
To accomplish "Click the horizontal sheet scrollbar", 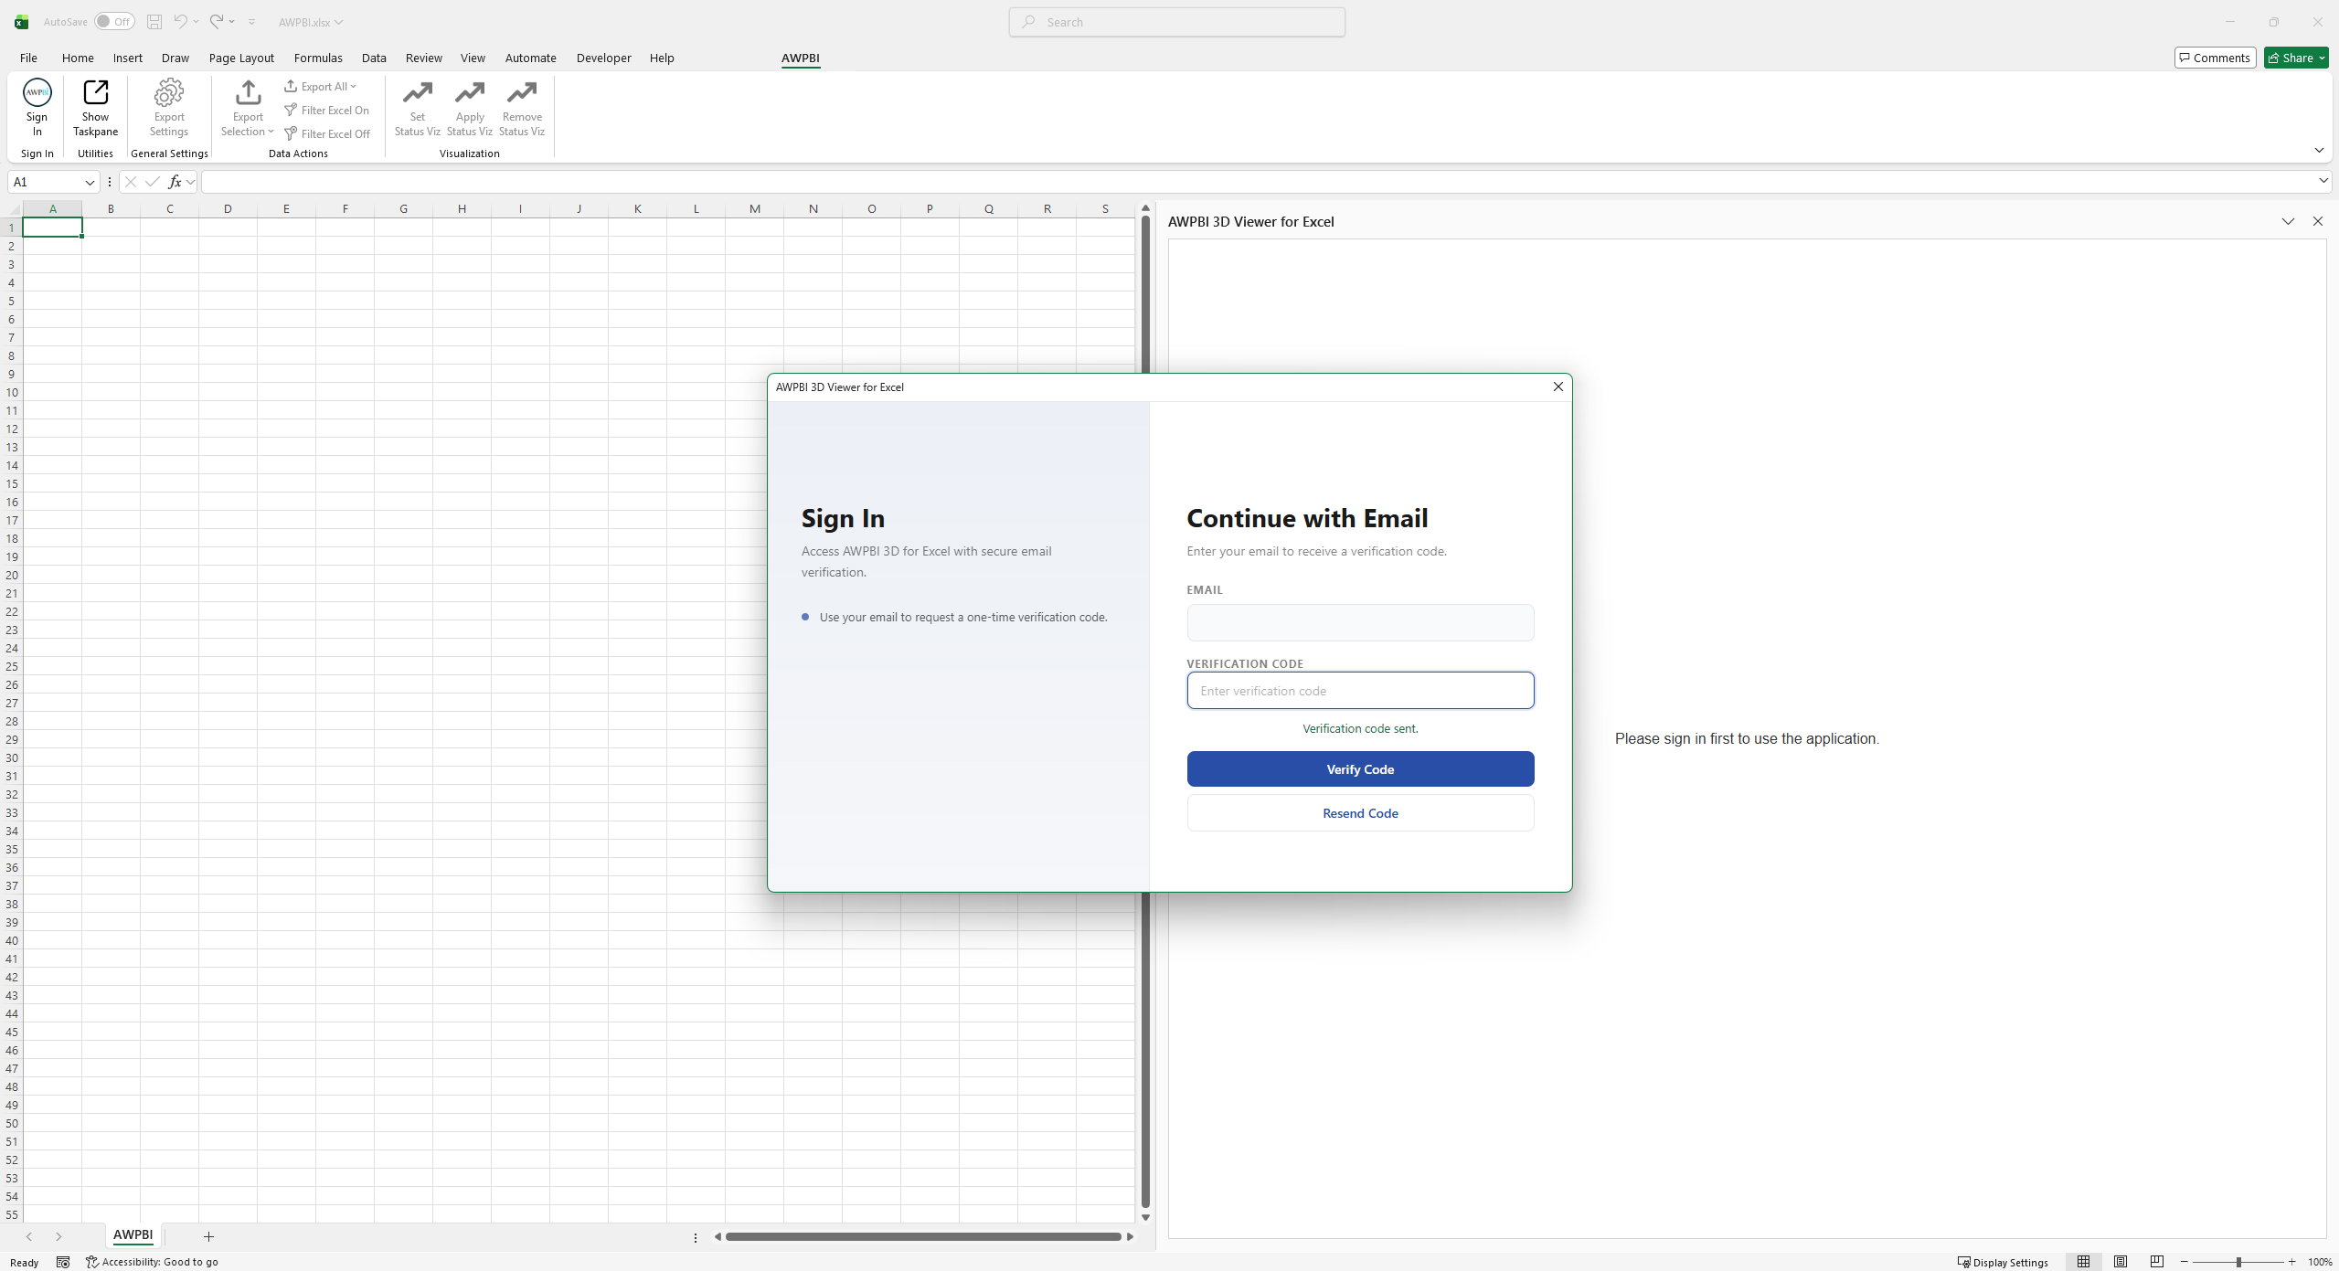I will point(923,1236).
